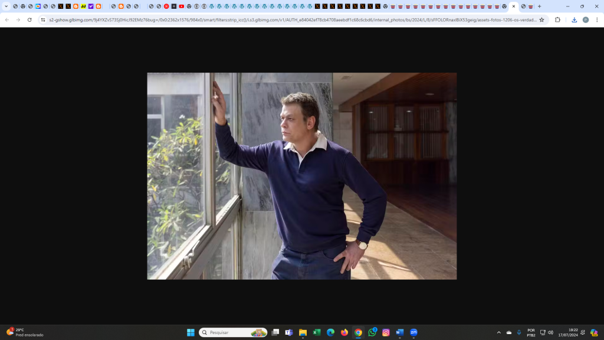Bookmark this page using the star icon
The height and width of the screenshot is (340, 604).
[541, 19]
